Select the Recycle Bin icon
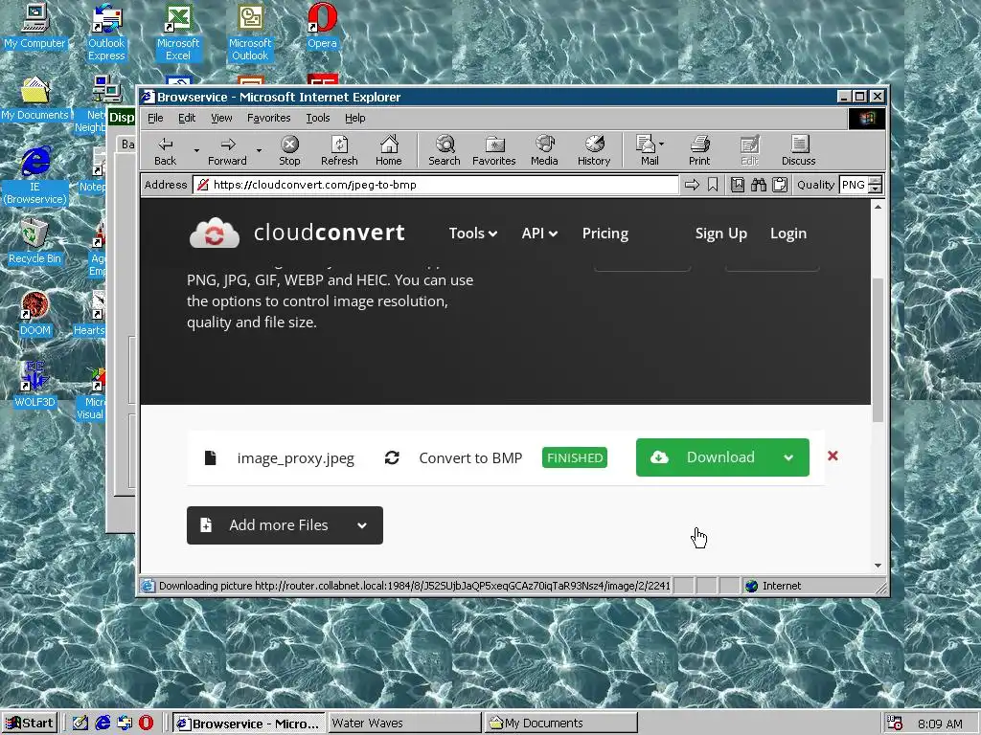This screenshot has height=735, width=981. 35,242
